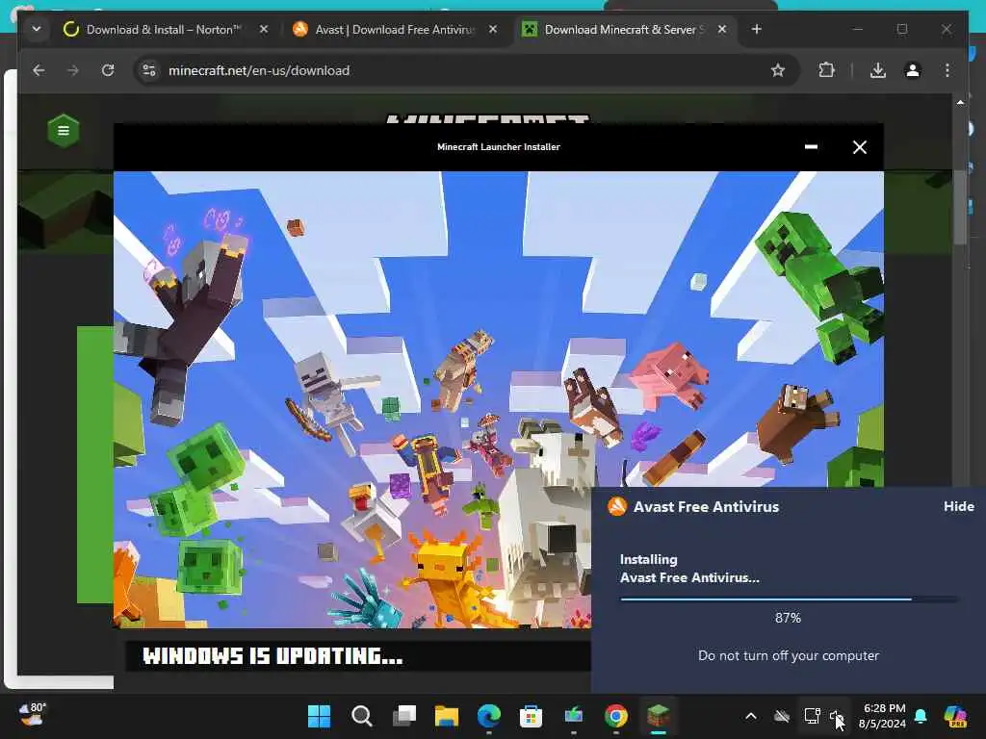Open the tab search dropdown arrow
The width and height of the screenshot is (986, 739).
37,29
